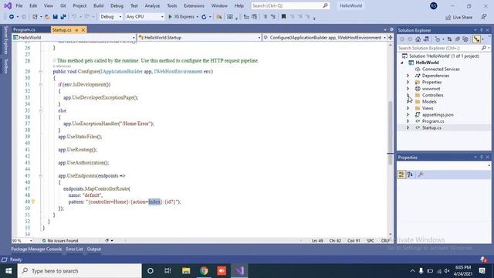494x278 pixels.
Task: Click Find in Files toolbar icon
Action: coord(218,17)
